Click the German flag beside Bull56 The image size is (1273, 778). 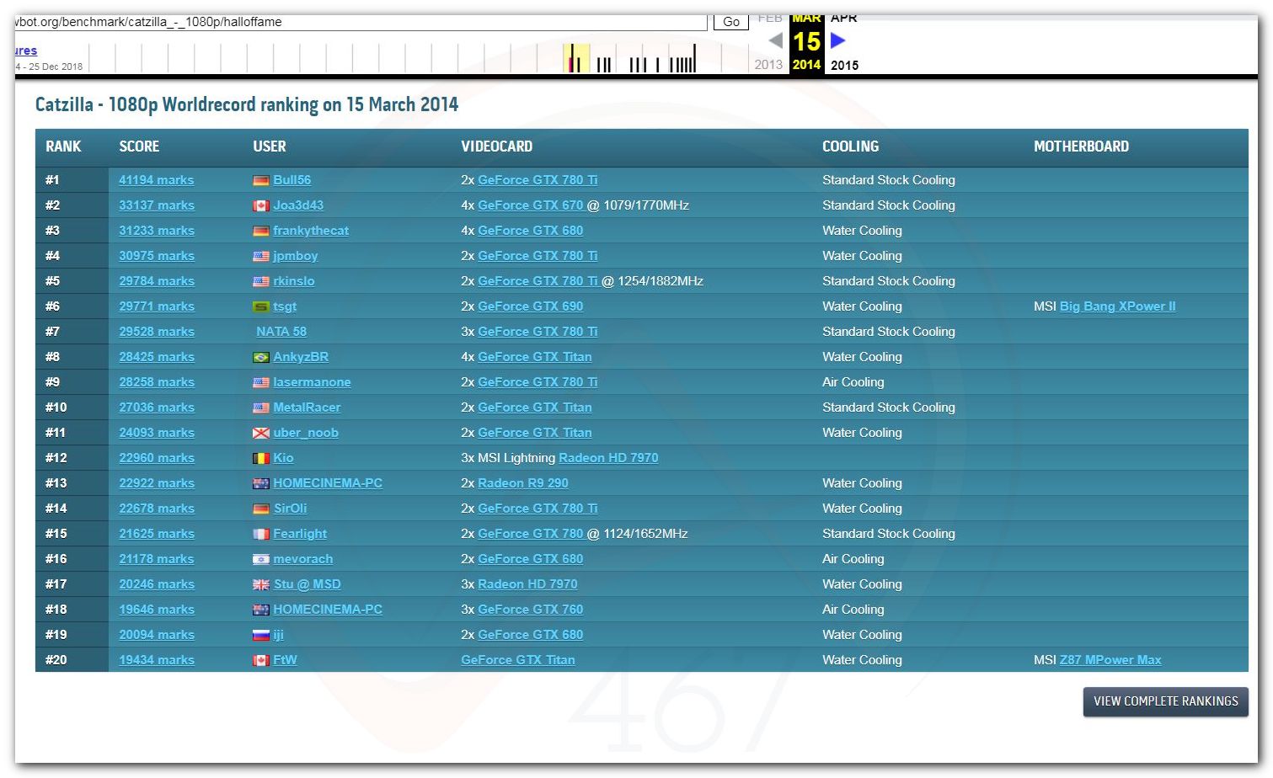[261, 180]
